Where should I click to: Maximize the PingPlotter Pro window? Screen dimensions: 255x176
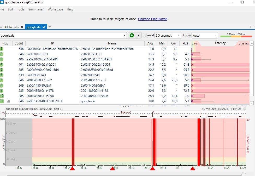click(242, 2)
